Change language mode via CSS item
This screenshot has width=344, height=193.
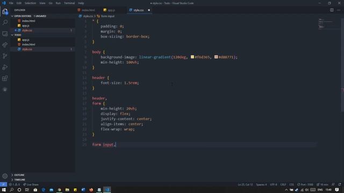coord(291,184)
